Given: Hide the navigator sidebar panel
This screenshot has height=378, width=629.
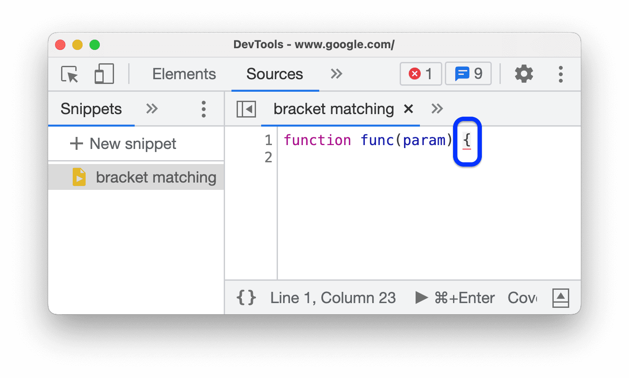Looking at the screenshot, I should 246,109.
